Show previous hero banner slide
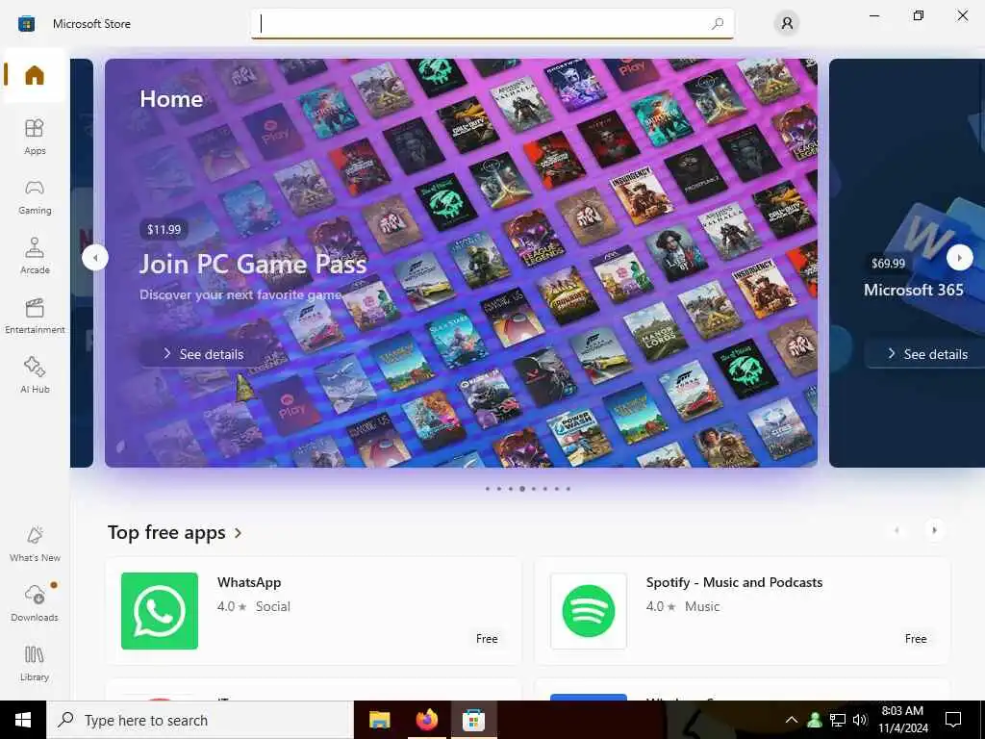Viewport: 985px width, 739px height. coord(95,258)
